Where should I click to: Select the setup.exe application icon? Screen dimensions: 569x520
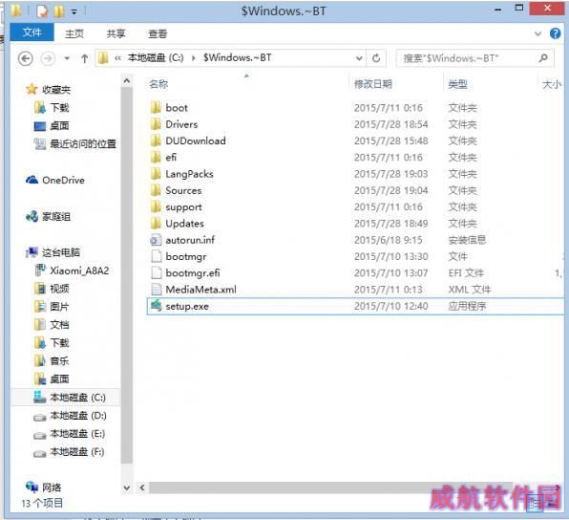click(156, 306)
